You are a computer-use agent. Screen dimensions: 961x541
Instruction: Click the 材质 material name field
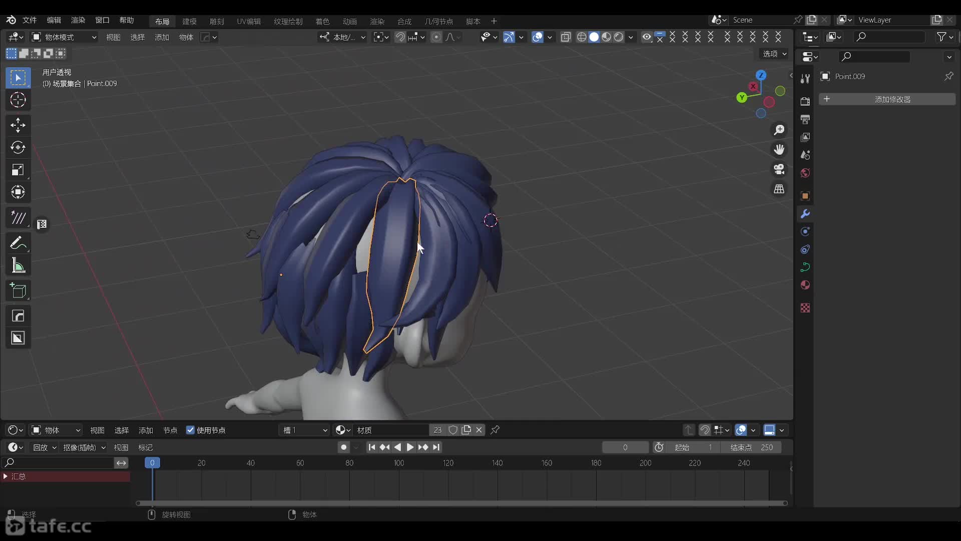pos(391,430)
